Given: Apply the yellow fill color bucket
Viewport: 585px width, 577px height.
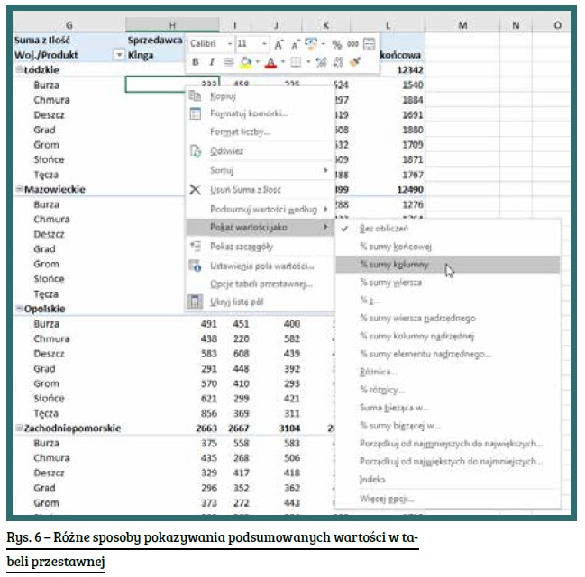Looking at the screenshot, I should (x=245, y=62).
